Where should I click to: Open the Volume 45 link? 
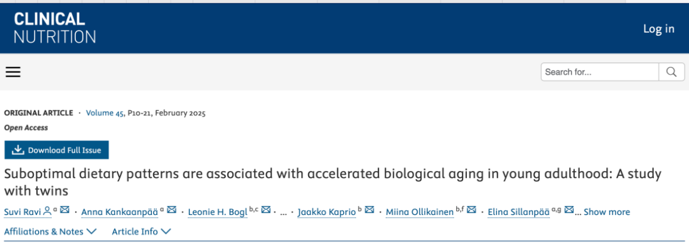point(105,113)
